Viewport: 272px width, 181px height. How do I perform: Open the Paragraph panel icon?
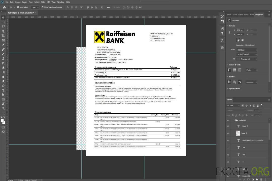point(222,33)
